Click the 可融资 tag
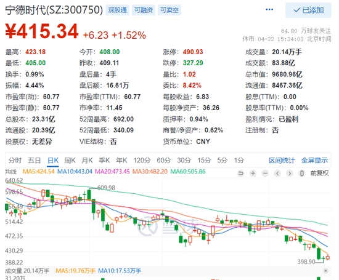Viewport: 339px width, 280px height. pos(144,10)
